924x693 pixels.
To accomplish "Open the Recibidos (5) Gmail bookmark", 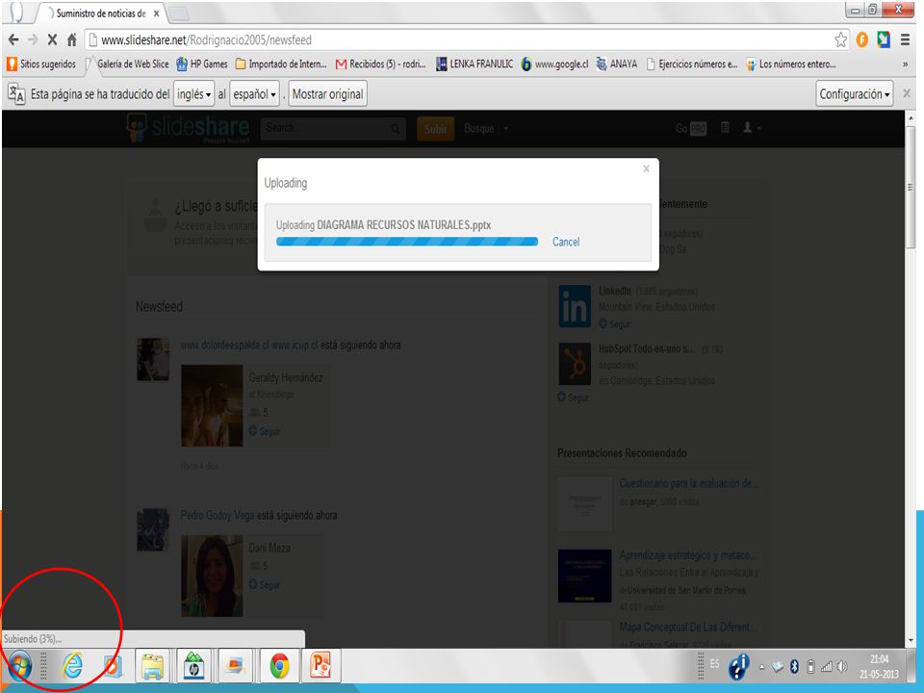I will (x=381, y=64).
